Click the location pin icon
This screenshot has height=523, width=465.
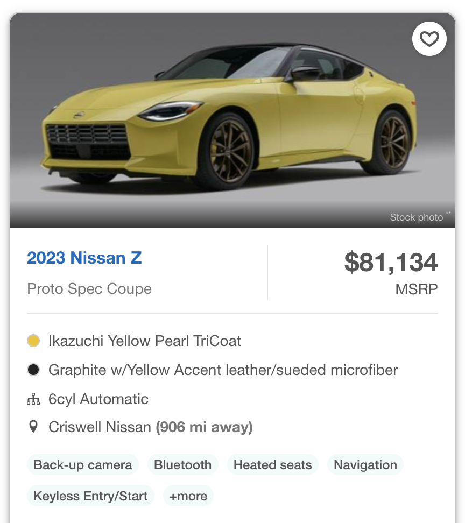tap(33, 427)
